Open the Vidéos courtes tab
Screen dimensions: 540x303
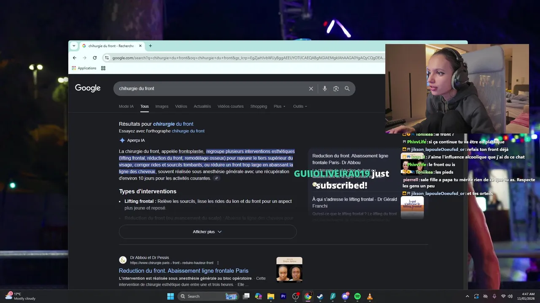[230, 106]
